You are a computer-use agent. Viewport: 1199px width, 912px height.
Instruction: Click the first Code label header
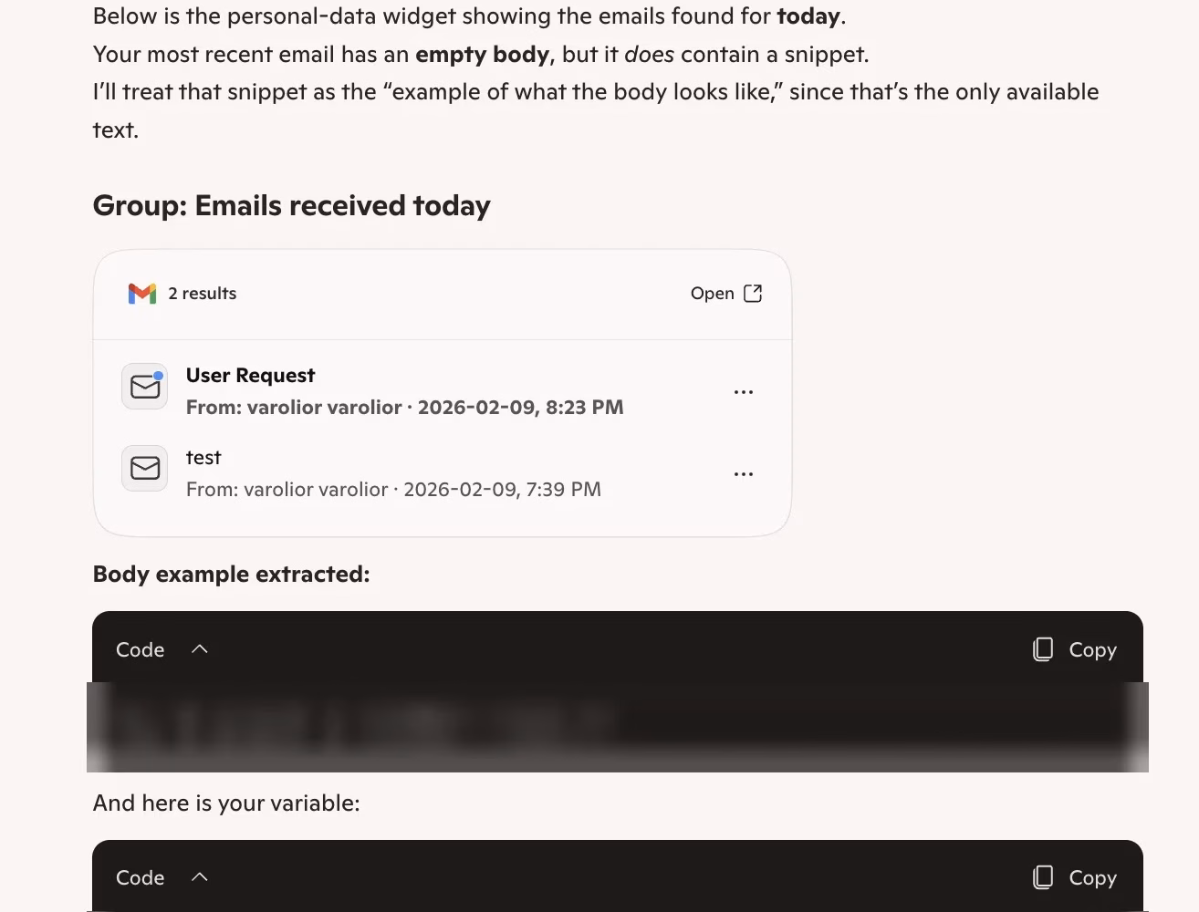[x=140, y=649]
